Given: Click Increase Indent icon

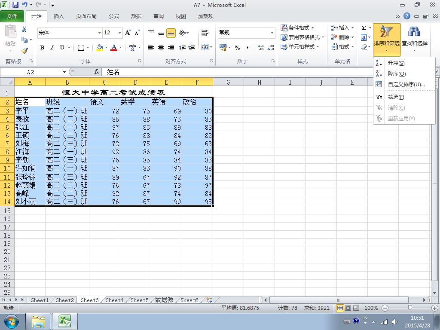Looking at the screenshot, I should (192, 47).
